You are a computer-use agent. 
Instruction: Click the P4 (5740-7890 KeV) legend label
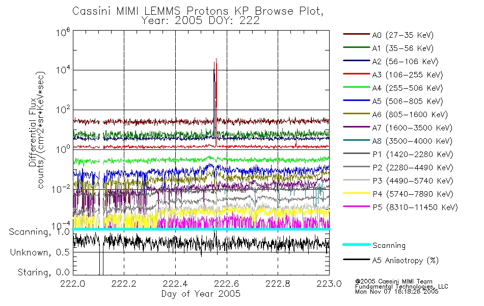point(413,194)
